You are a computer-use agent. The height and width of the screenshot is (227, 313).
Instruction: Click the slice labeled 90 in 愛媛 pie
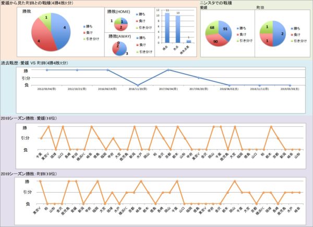(214, 40)
